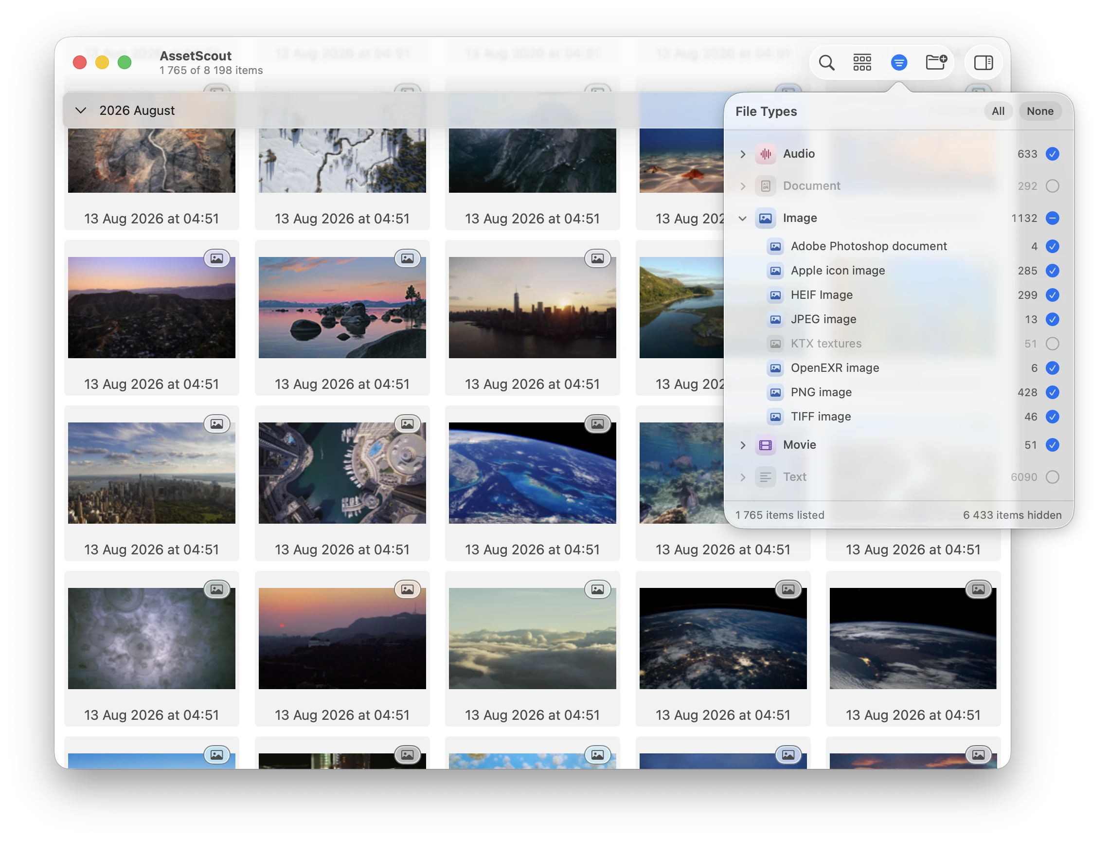Uncheck Adobe Photoshop document type

point(1053,246)
